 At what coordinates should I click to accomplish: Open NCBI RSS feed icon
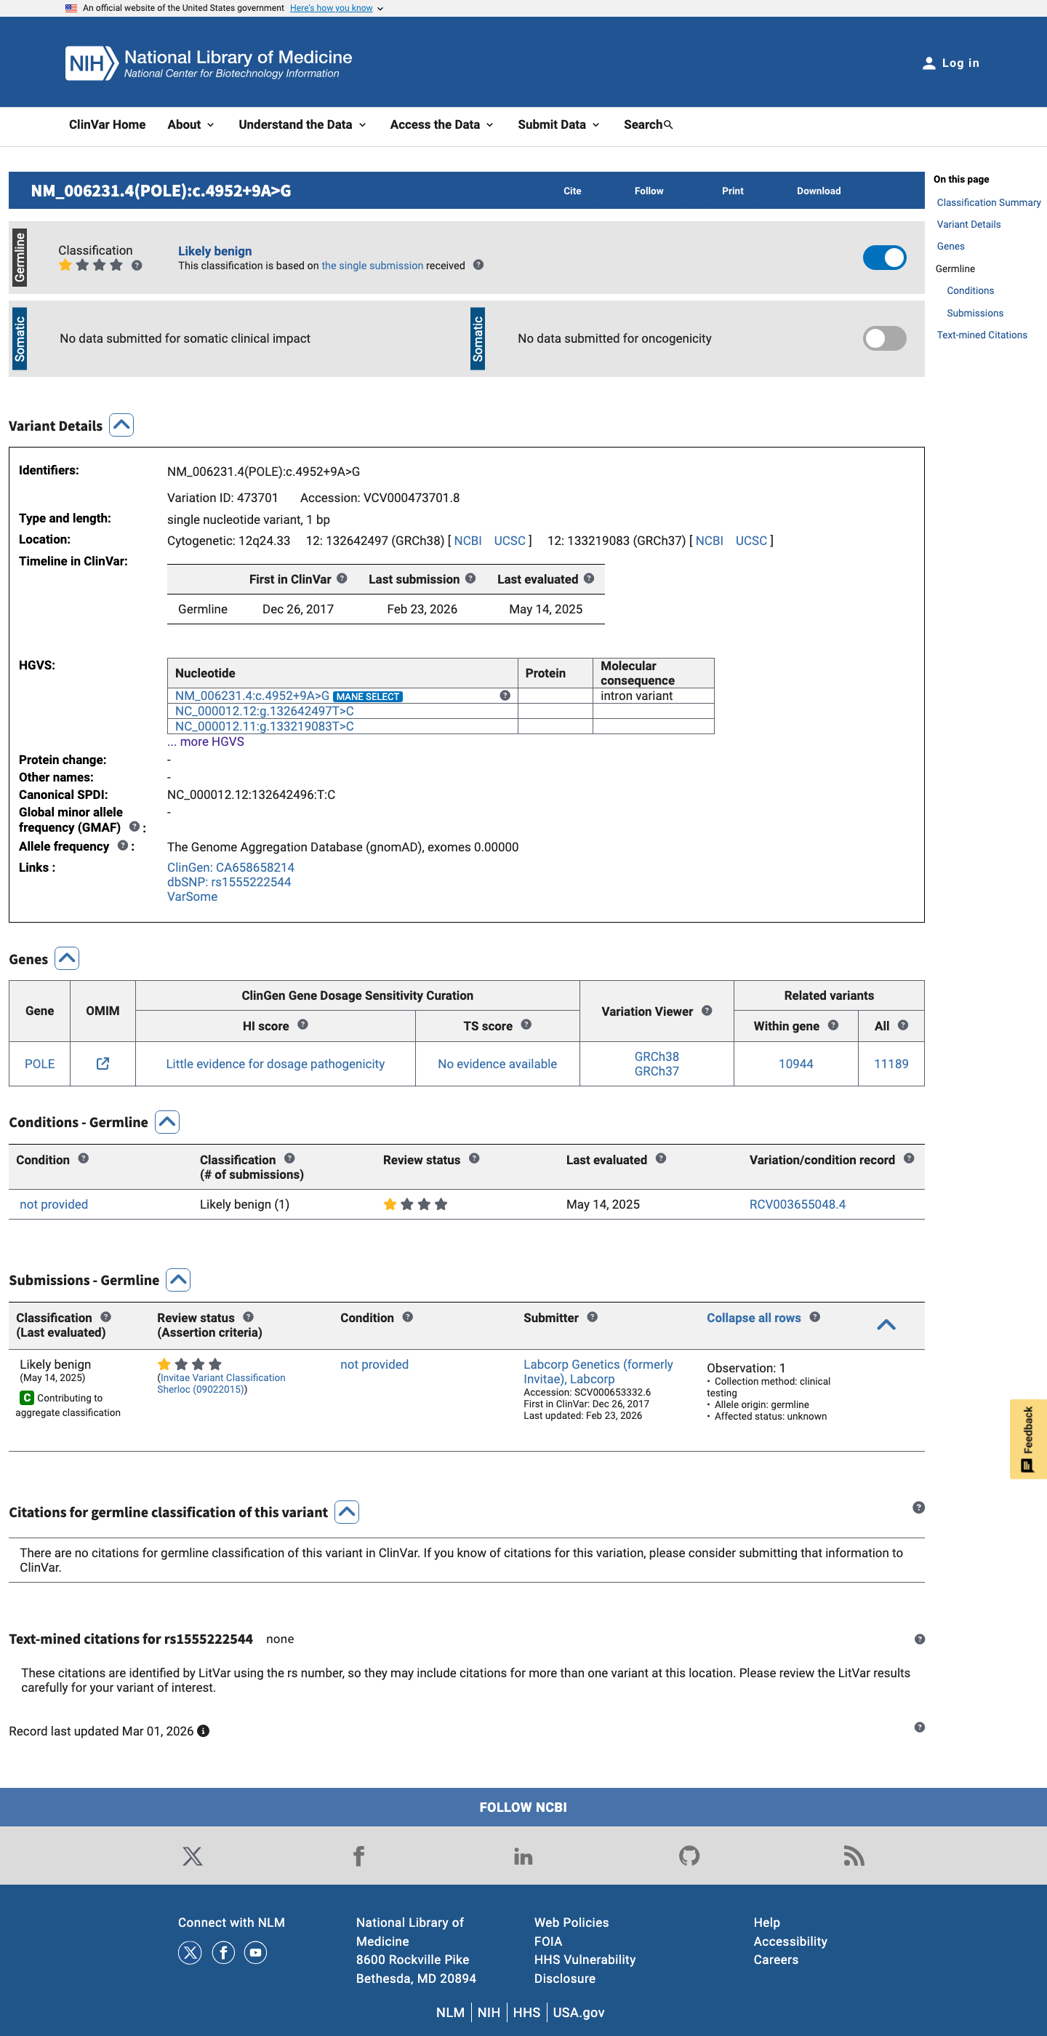854,1856
